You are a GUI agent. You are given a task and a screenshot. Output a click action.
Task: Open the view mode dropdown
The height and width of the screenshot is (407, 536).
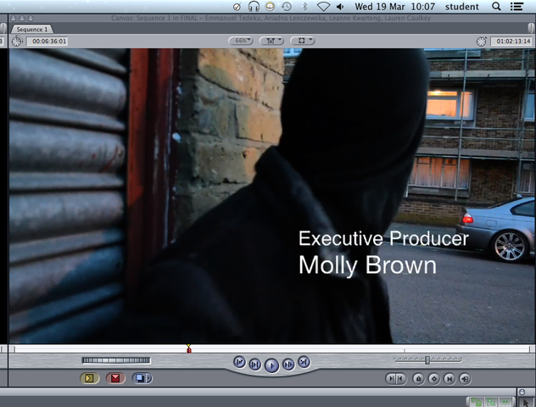pos(303,41)
